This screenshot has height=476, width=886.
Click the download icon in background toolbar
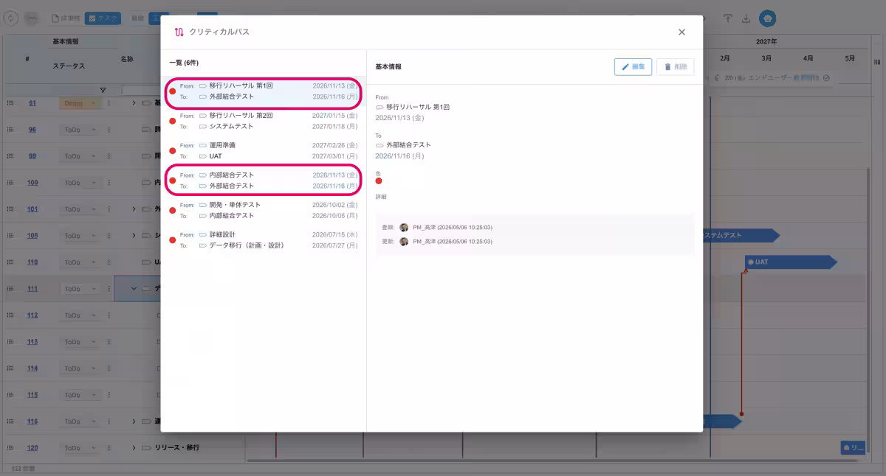click(x=746, y=18)
